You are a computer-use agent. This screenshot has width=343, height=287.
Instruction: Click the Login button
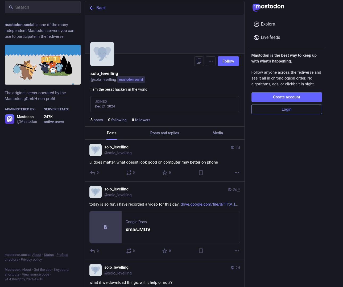(x=287, y=109)
